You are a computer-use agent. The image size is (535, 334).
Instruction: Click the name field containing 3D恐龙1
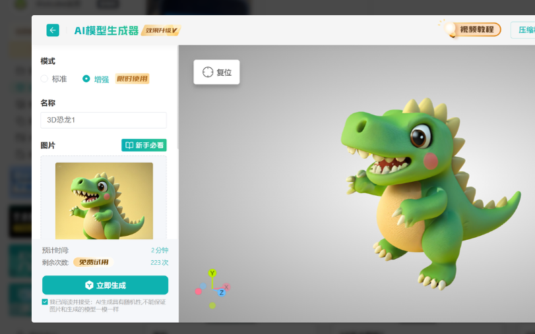click(x=104, y=120)
